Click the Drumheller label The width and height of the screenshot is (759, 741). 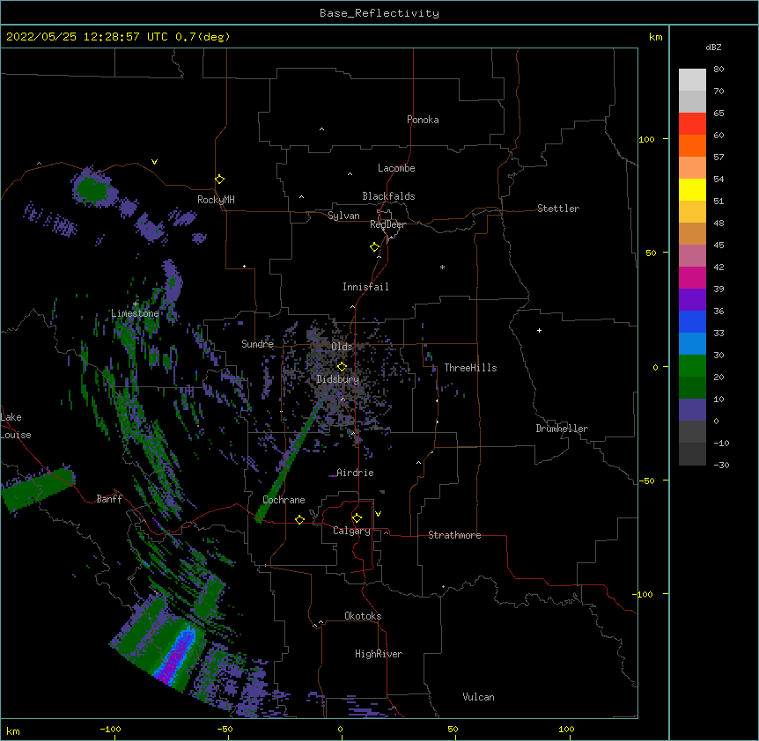pos(562,429)
